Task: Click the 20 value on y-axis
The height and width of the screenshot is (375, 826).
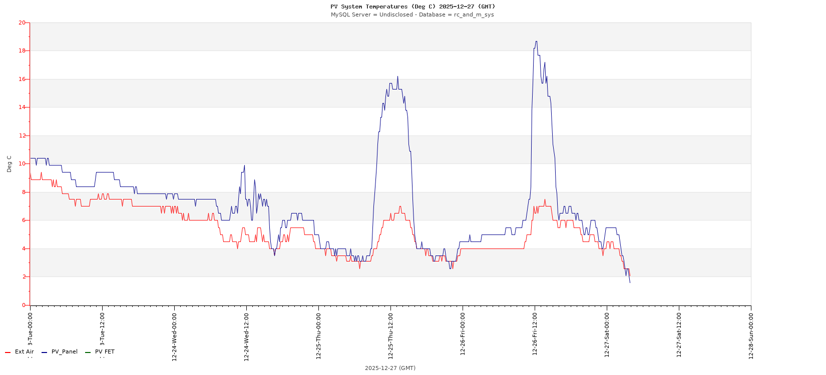Action: tap(22, 22)
